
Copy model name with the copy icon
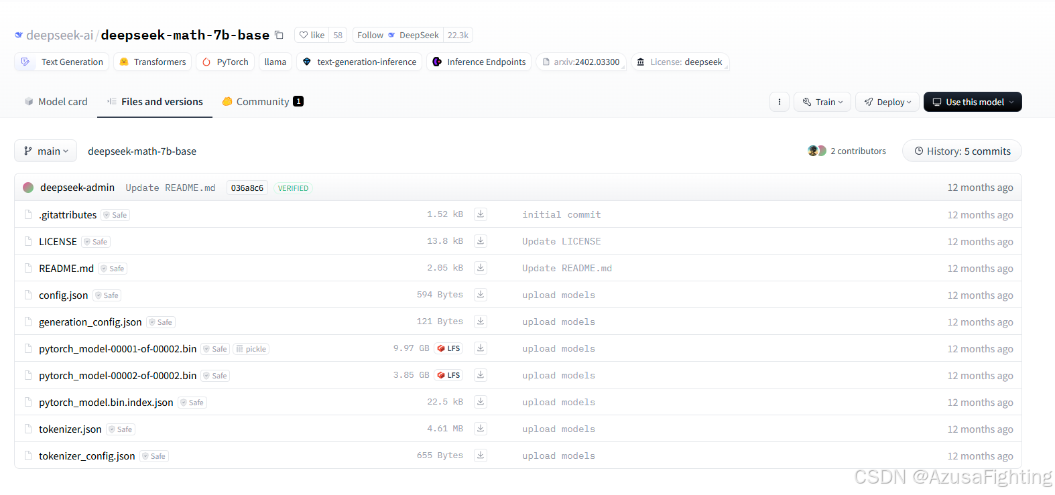coord(279,35)
